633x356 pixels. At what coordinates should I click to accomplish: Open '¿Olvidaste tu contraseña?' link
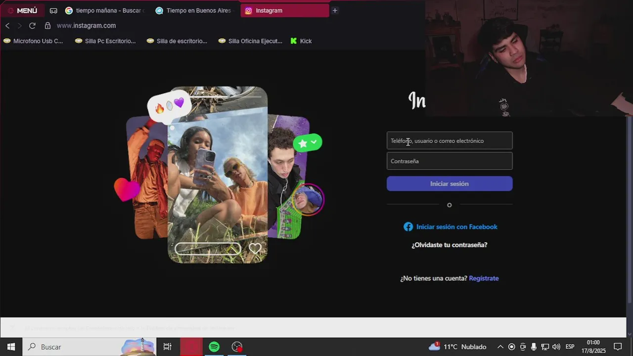pos(450,245)
